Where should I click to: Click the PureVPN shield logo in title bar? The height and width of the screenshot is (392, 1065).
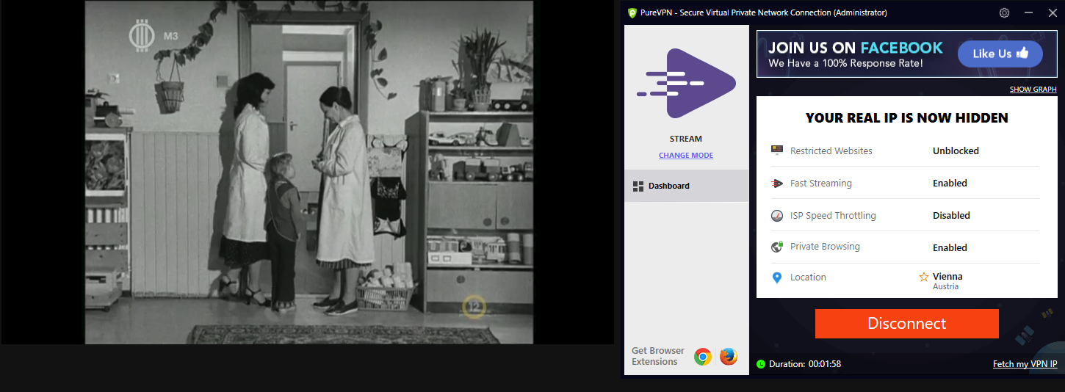(x=632, y=12)
